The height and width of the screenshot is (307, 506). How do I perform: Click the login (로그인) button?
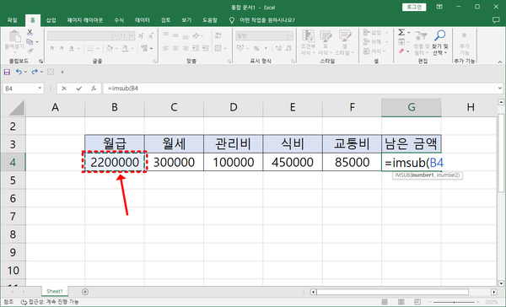point(414,7)
